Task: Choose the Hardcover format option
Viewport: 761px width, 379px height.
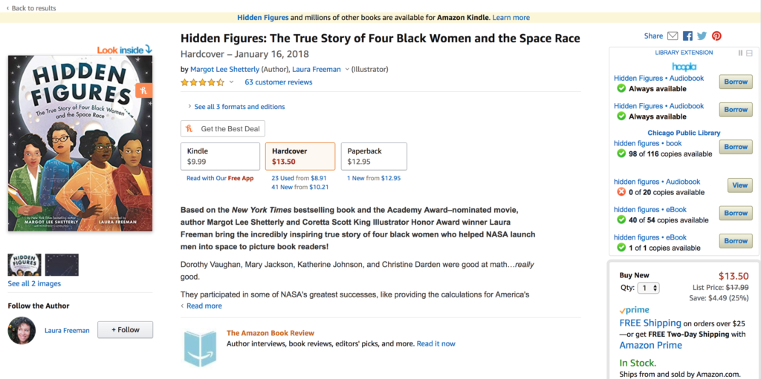Action: pyautogui.click(x=299, y=156)
